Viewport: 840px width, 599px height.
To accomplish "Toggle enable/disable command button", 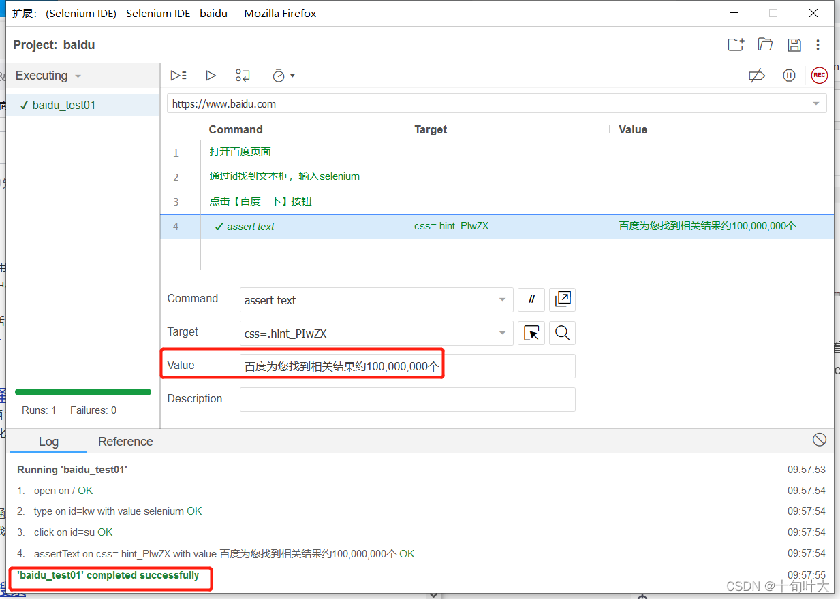I will point(531,299).
